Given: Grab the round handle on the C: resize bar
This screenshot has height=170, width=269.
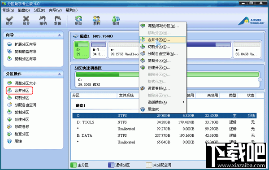Looking at the screenshot, I should point(260,79).
